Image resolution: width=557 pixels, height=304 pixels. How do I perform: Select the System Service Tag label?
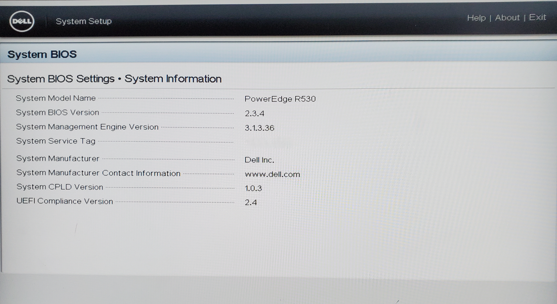point(56,141)
